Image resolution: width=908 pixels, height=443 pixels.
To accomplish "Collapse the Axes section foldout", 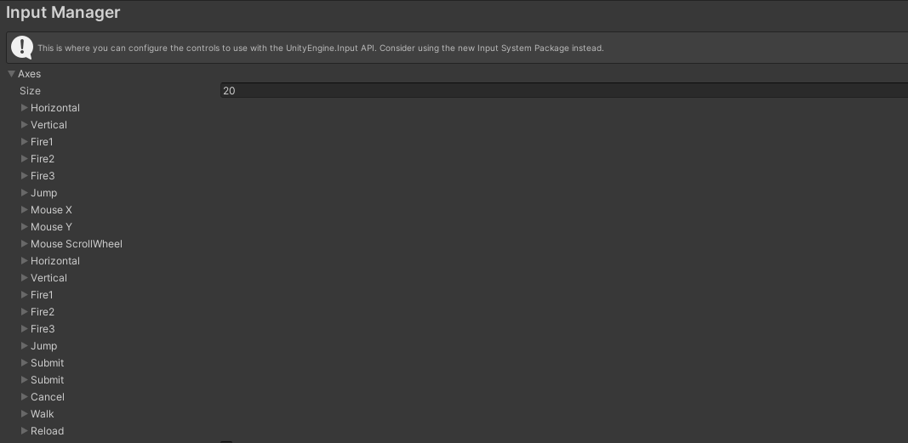I will pos(11,73).
